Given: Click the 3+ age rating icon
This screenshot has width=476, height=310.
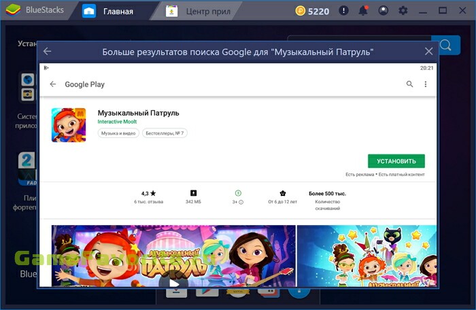Looking at the screenshot, I should (x=238, y=193).
